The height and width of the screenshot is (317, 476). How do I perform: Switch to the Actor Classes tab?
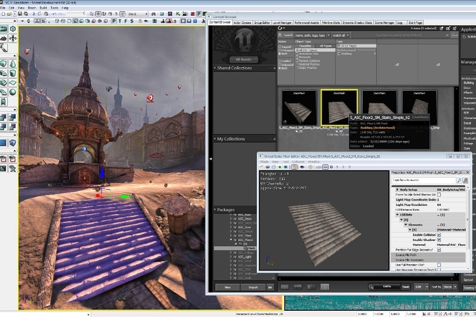pos(242,23)
